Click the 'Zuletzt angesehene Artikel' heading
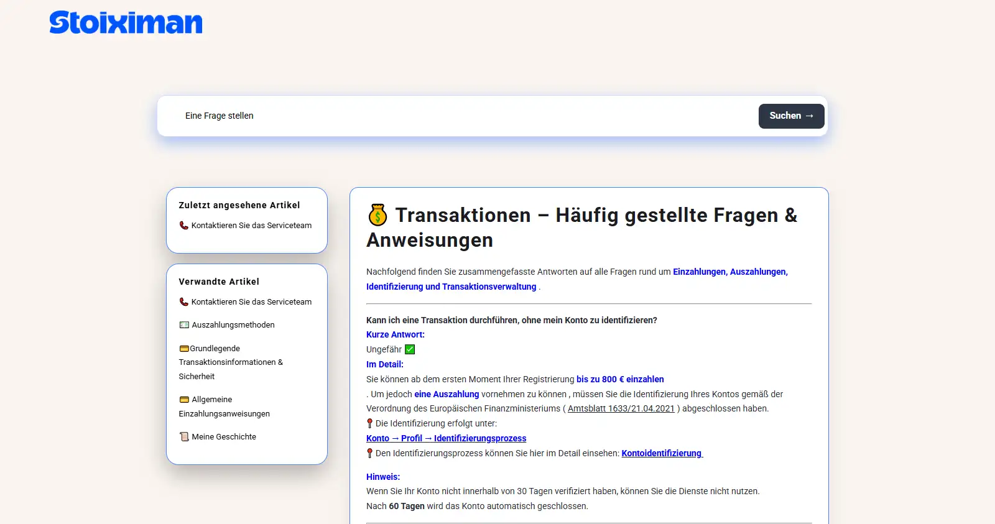 tap(239, 205)
